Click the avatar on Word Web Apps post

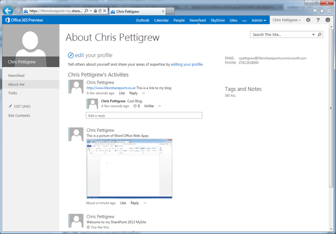(76, 134)
